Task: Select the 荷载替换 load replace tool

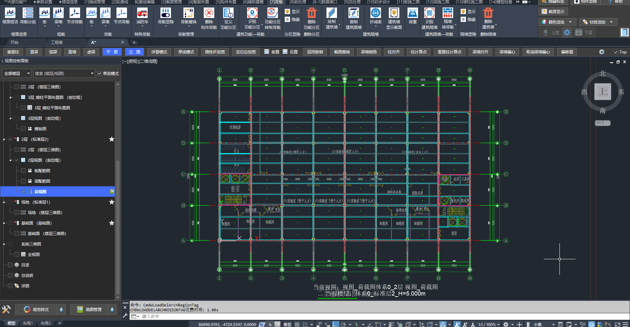Action: pyautogui.click(x=188, y=14)
